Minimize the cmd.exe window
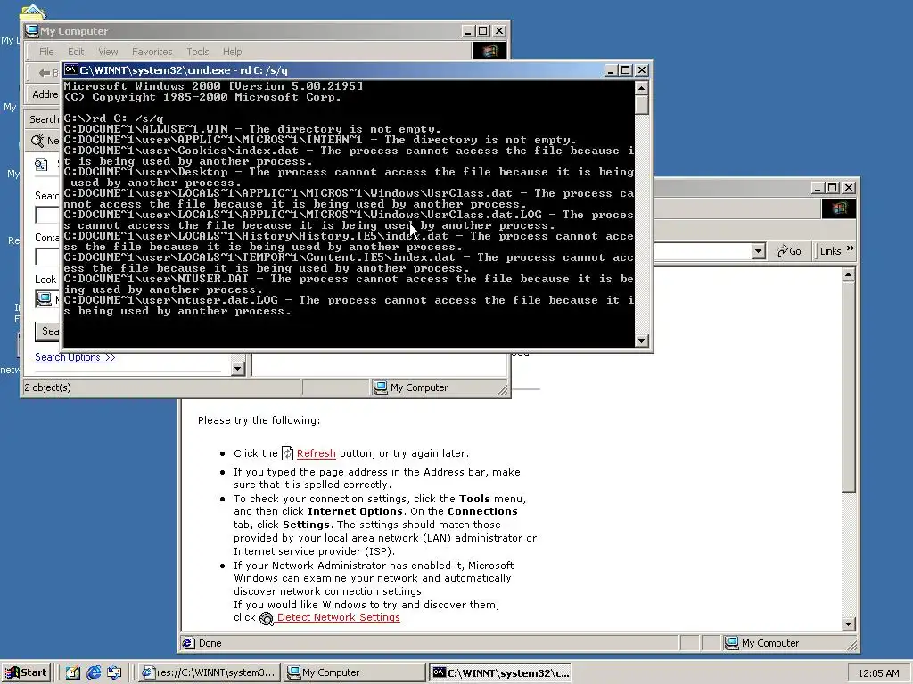Screen dimensions: 913x684 point(611,70)
